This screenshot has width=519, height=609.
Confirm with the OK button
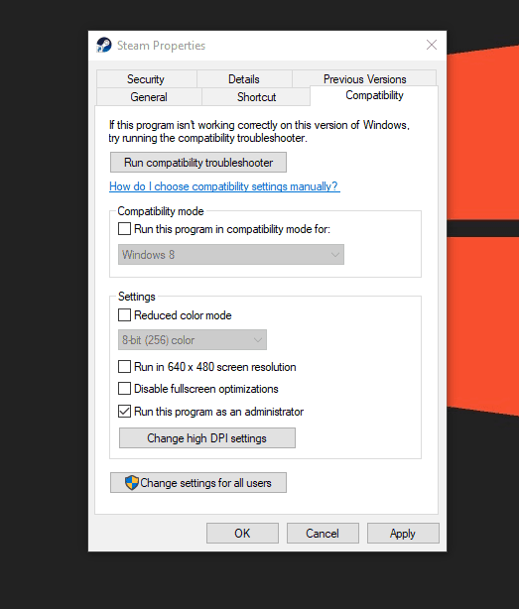242,534
